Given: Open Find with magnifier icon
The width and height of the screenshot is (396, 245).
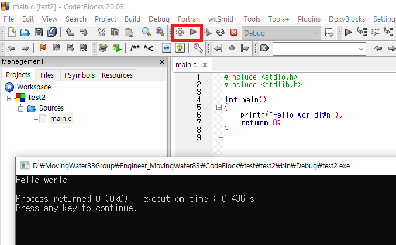Looking at the screenshot, I should pyautogui.click(x=146, y=32).
